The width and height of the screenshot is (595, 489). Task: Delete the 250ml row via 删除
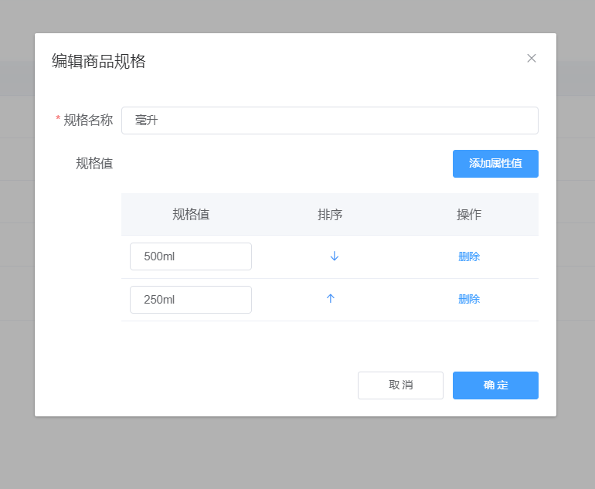point(469,299)
